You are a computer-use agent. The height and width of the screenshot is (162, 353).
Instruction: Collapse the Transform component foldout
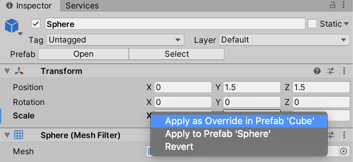[7, 71]
